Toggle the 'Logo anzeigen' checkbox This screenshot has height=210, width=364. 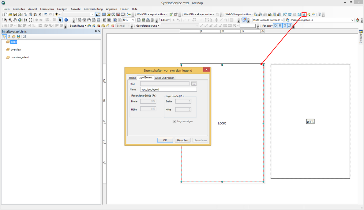[175, 121]
